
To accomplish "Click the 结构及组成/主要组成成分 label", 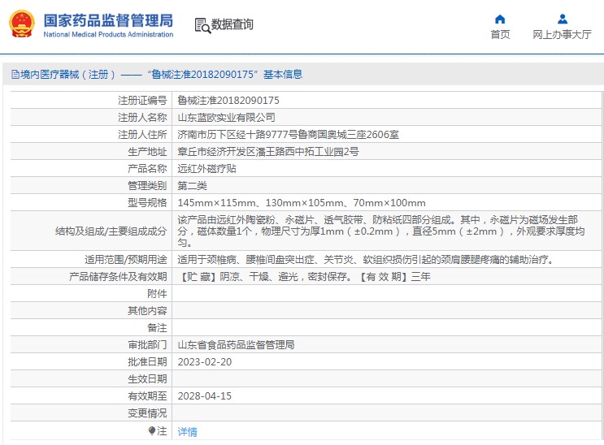I will click(111, 231).
